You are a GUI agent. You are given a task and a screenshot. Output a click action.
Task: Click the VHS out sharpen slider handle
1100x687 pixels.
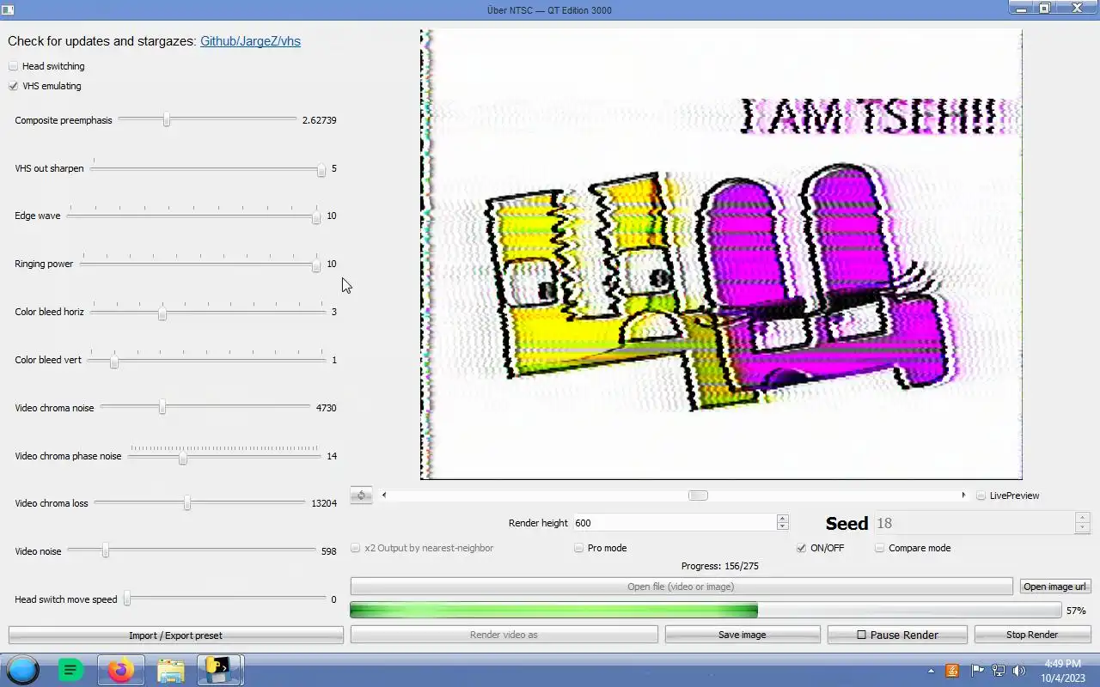pos(321,169)
